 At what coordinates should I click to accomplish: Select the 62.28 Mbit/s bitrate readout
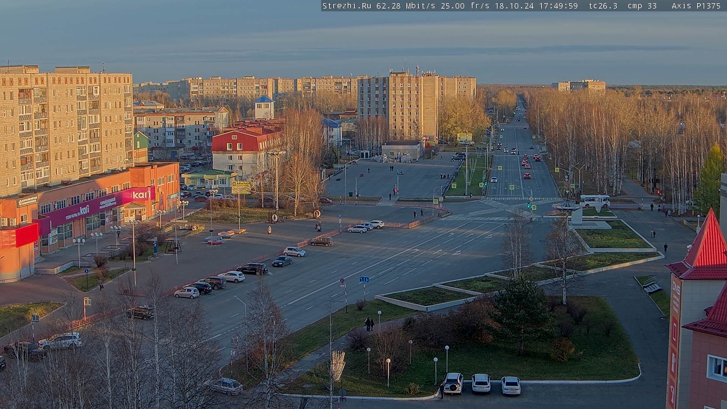(x=407, y=6)
